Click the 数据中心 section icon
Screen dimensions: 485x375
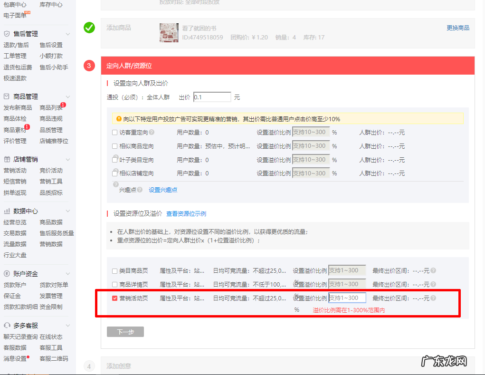(7, 211)
